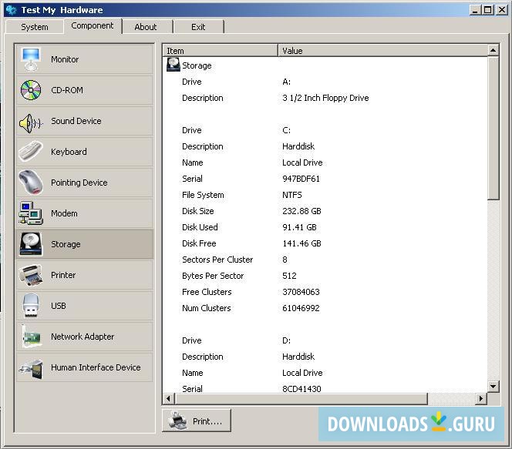512x449 pixels.
Task: Click the Sound Device label
Action: coord(76,121)
